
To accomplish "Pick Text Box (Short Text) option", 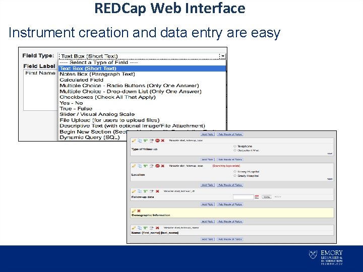I will [142, 69].
